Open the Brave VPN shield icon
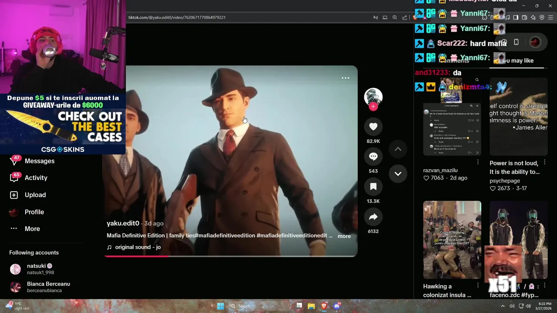The image size is (557, 313). click(x=542, y=17)
